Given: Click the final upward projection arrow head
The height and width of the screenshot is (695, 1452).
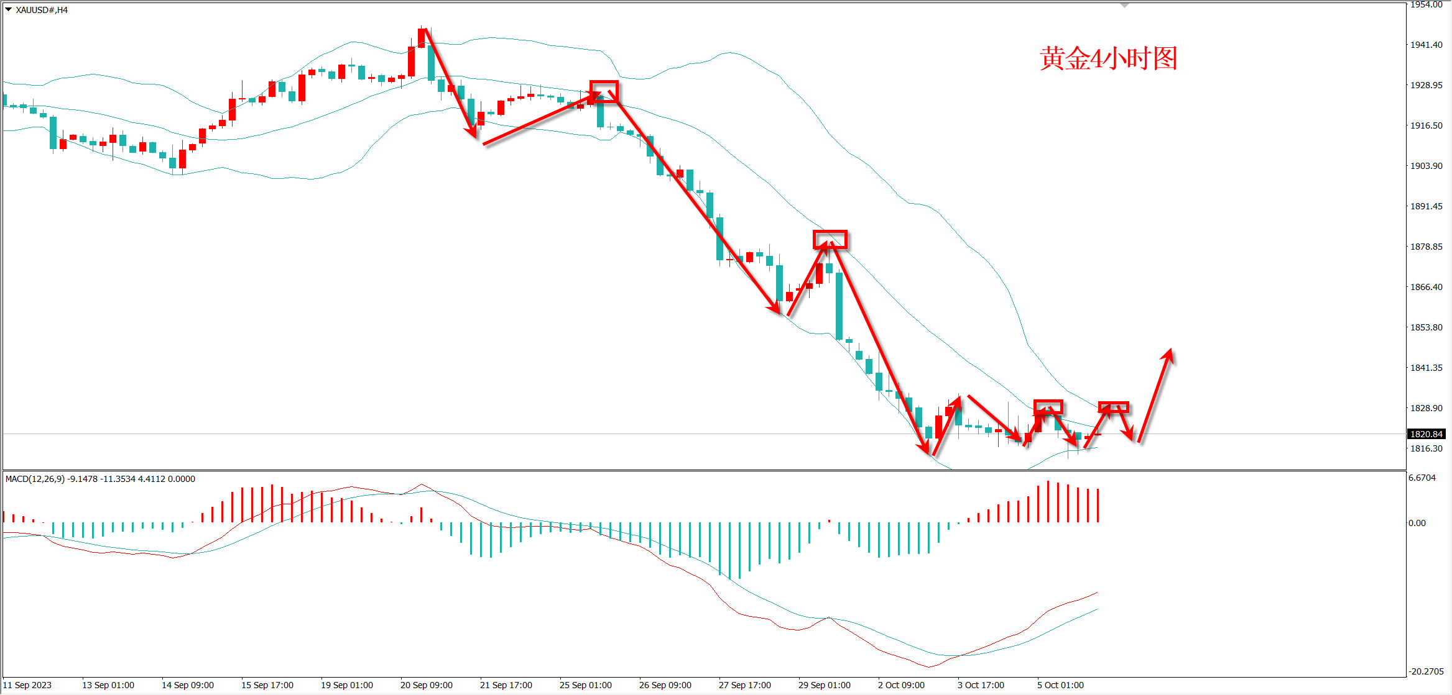Looking at the screenshot, I should coord(1169,353).
